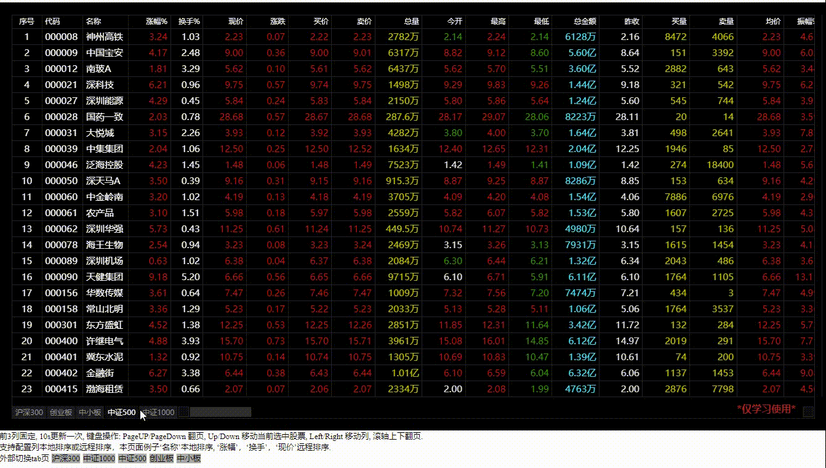Select the 天健集团 stock name

105,277
